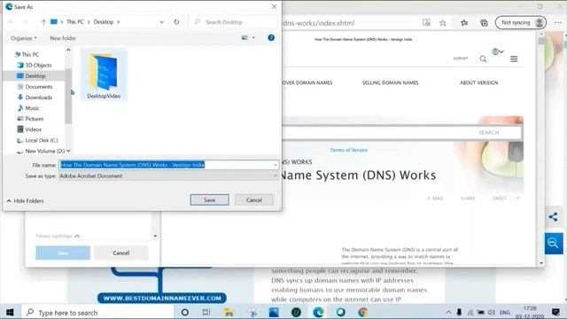
Task: Open Edge Collections icon
Action: pyautogui.click(x=484, y=23)
